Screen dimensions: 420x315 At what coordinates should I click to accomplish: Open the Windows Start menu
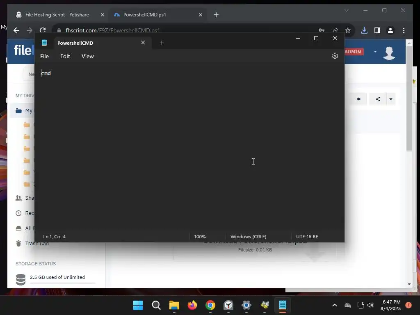click(138, 305)
